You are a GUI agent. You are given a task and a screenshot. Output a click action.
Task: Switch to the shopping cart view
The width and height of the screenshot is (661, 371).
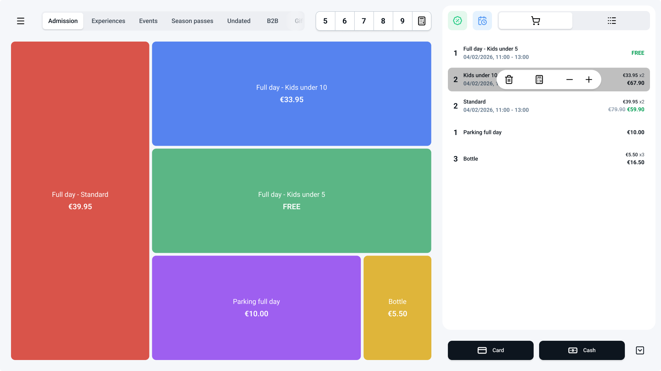pos(535,21)
